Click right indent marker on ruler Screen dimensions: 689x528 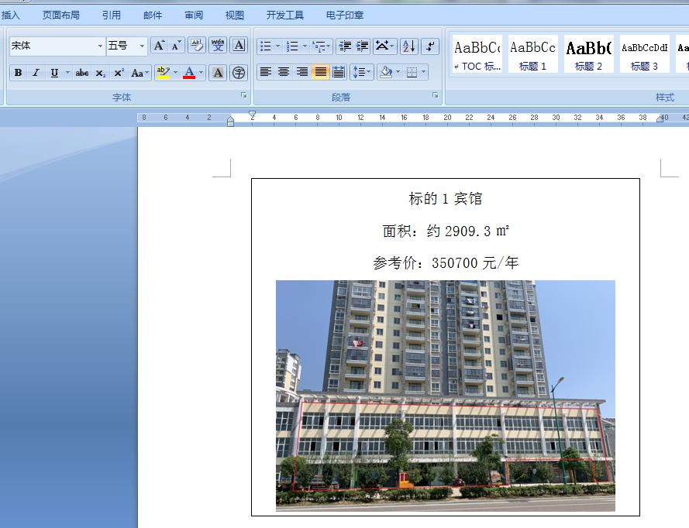[x=660, y=118]
